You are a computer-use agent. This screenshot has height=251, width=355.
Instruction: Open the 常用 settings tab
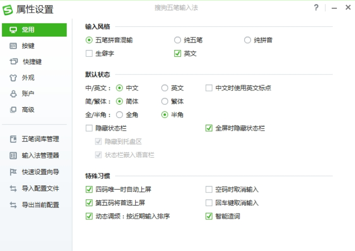[x=35, y=30]
